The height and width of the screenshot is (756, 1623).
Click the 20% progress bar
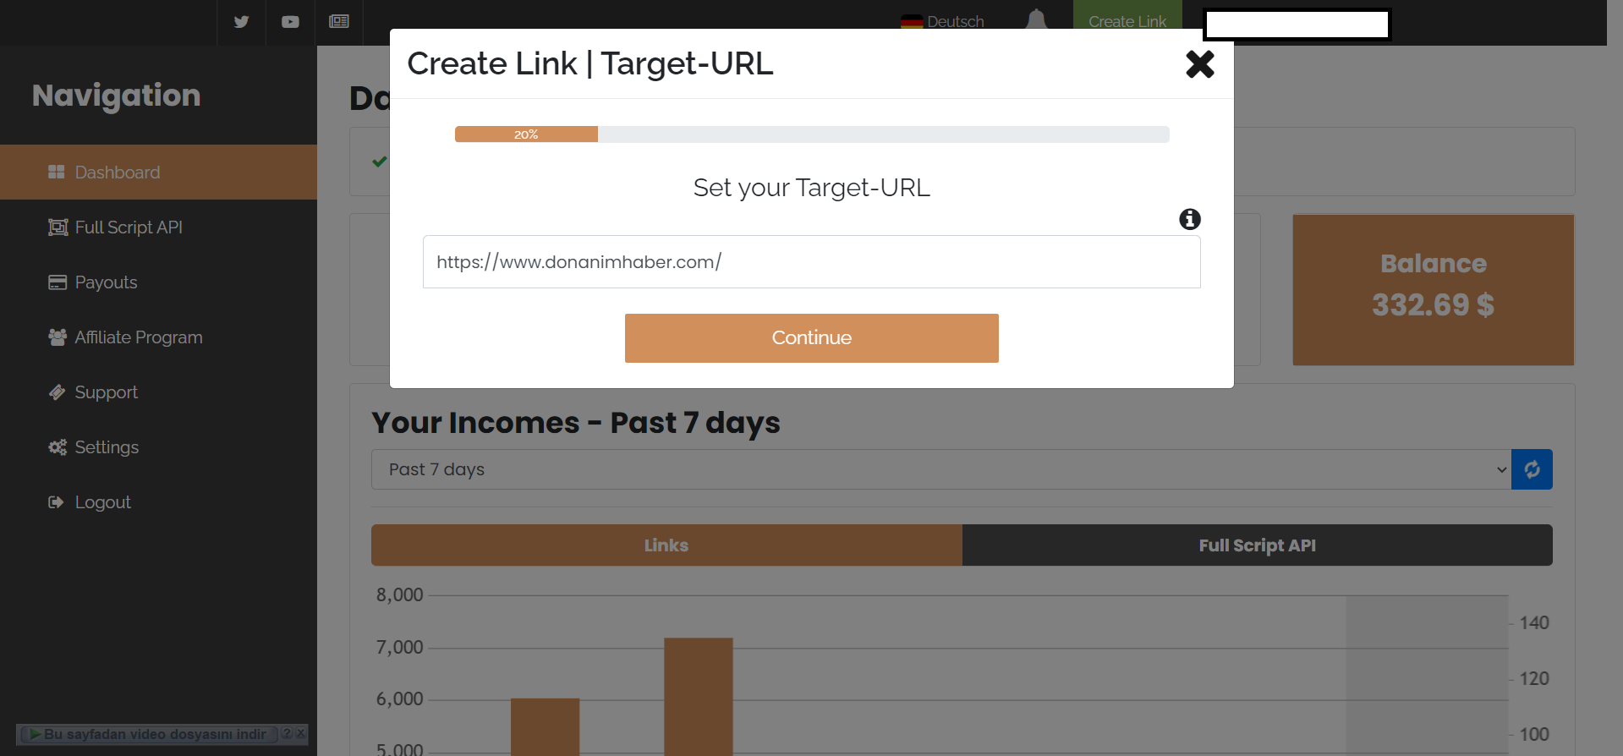pyautogui.click(x=811, y=134)
